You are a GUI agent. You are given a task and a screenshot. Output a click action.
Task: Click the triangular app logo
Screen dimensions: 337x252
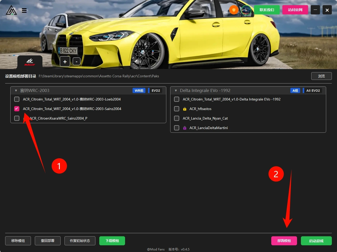[11, 11]
